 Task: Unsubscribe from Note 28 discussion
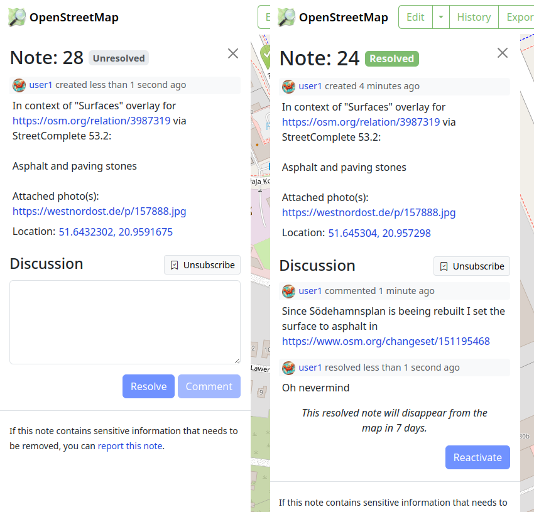(x=202, y=265)
